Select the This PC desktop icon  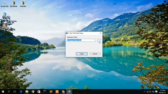(5, 15)
